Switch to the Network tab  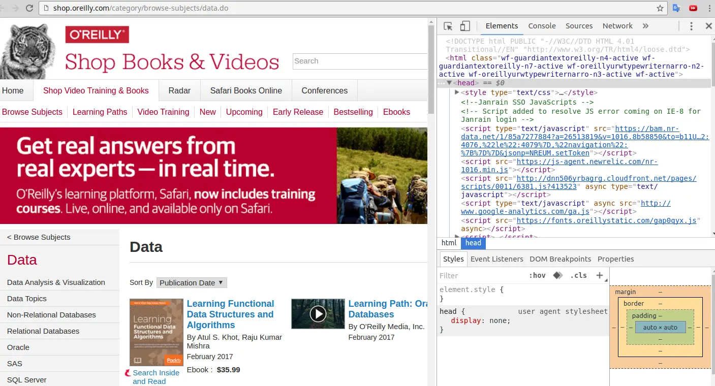coord(617,26)
